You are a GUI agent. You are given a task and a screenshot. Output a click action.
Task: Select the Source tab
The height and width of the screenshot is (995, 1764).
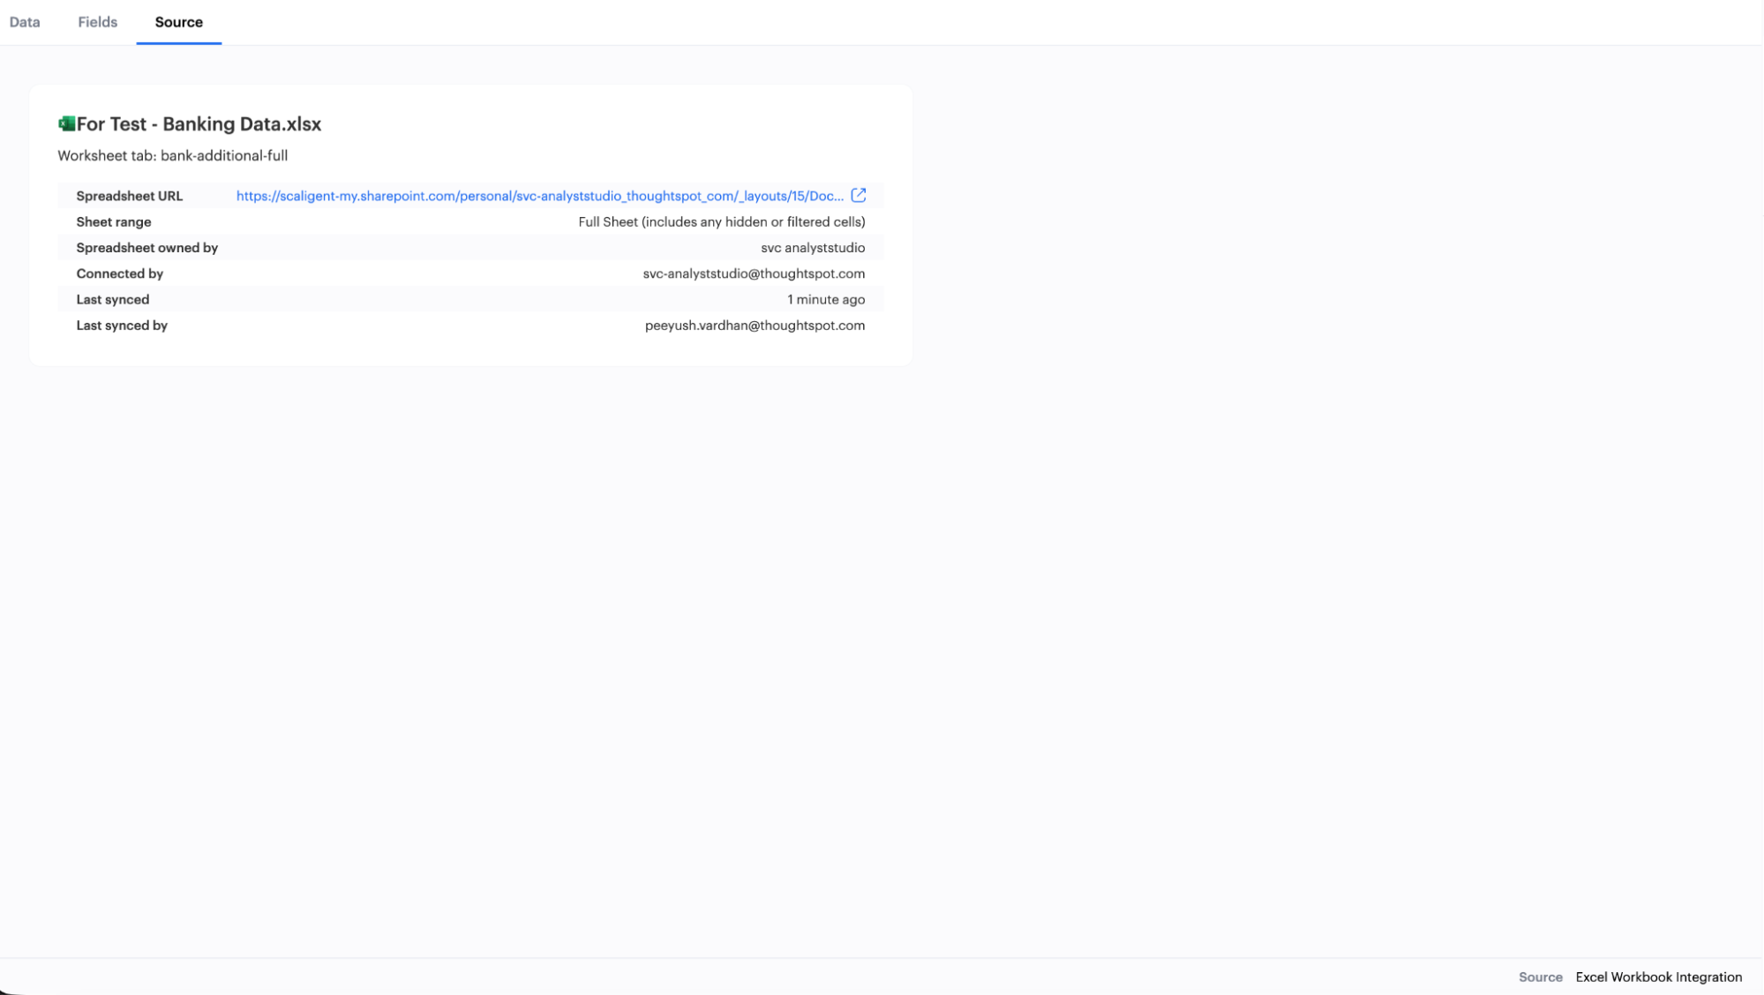tap(178, 22)
